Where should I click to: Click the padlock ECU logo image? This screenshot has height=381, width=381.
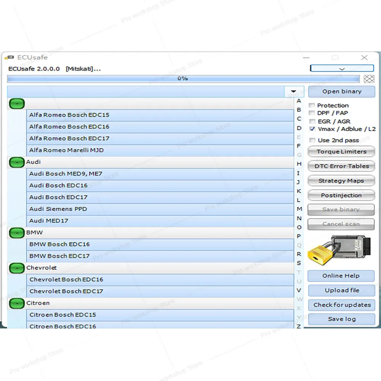pyautogui.click(x=339, y=250)
